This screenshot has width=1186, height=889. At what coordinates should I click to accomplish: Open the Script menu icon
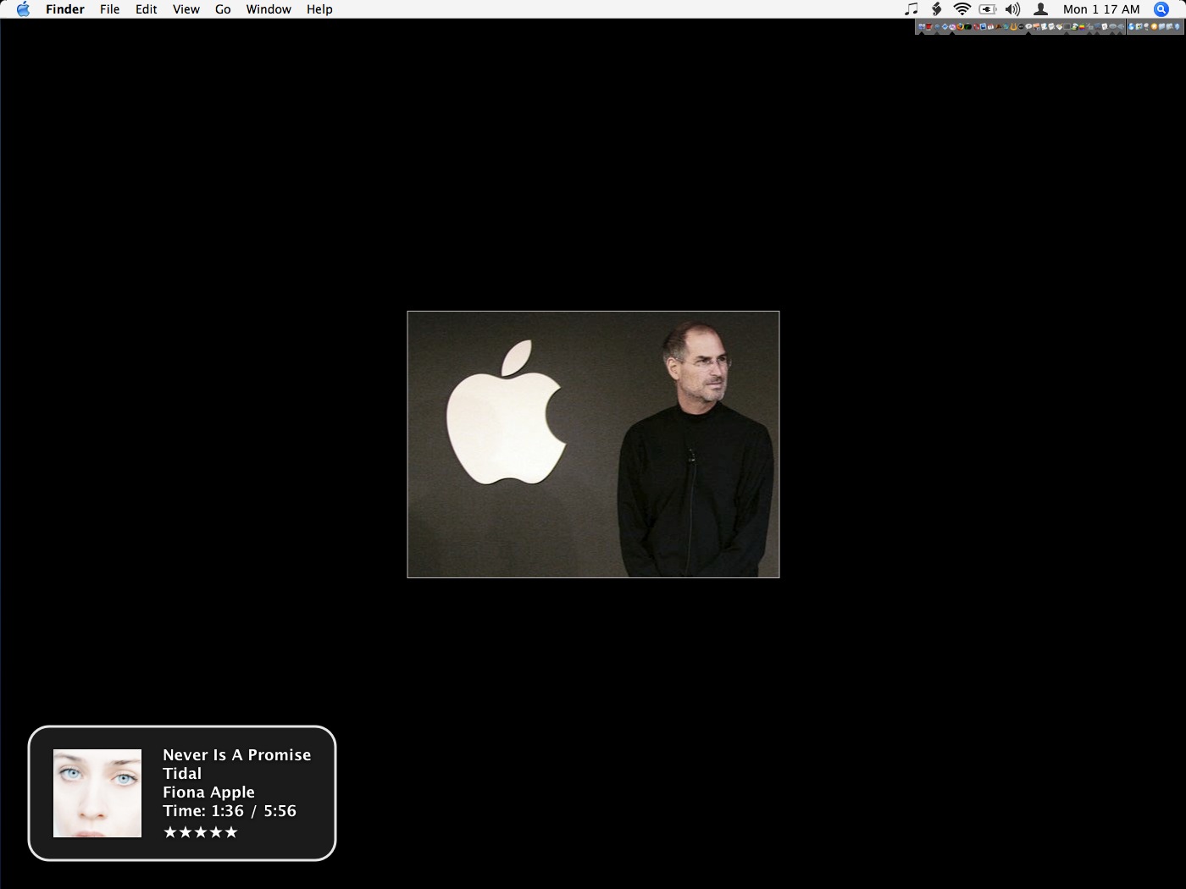[936, 9]
